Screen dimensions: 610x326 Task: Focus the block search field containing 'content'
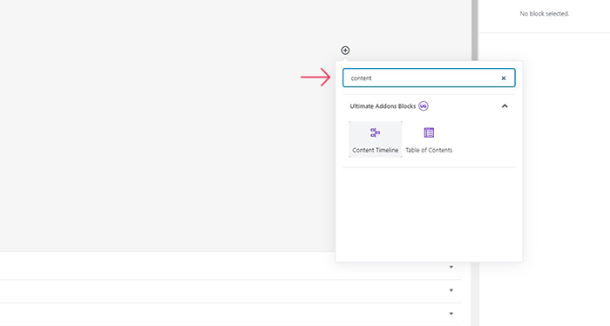click(429, 78)
